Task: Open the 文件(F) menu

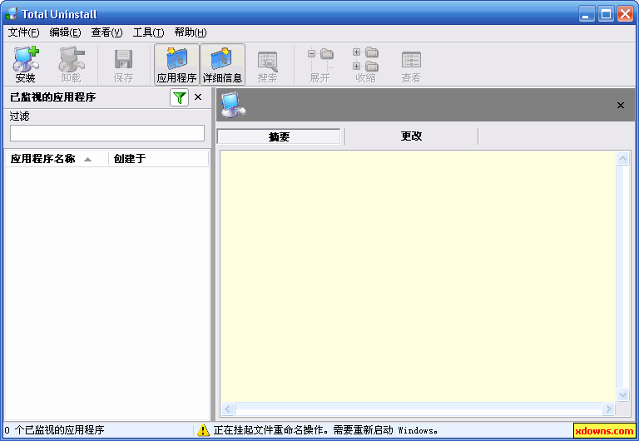Action: pyautogui.click(x=23, y=32)
